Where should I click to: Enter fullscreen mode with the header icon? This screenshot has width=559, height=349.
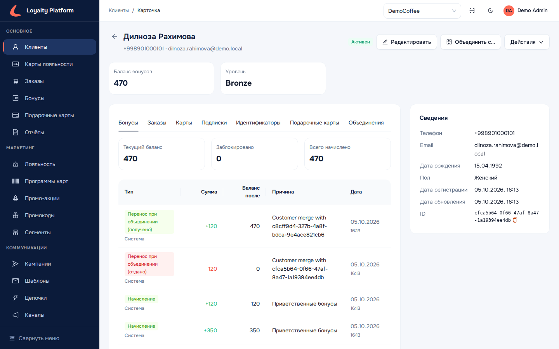472,10
